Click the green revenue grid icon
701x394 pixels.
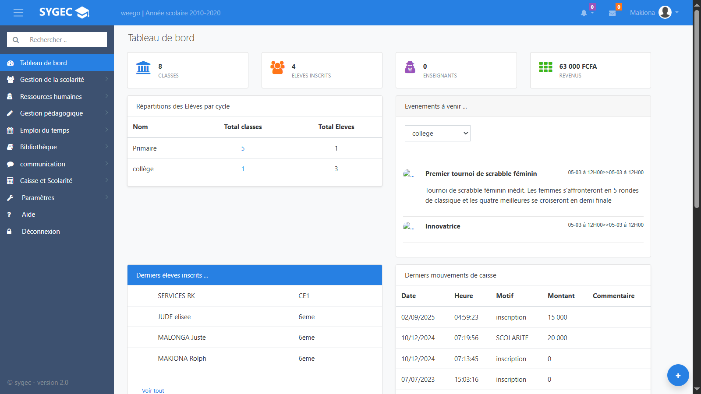click(545, 67)
